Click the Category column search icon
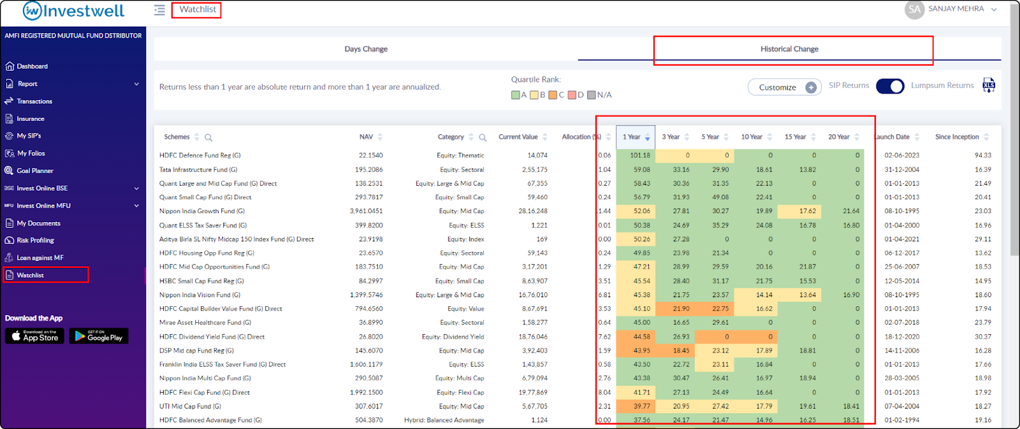 (483, 137)
